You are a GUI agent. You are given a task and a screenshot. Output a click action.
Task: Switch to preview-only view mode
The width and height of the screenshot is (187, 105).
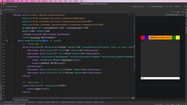pos(178,12)
